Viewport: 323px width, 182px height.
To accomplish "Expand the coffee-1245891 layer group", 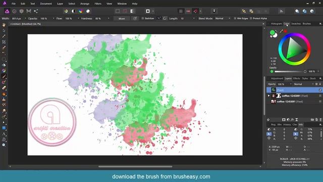I will tap(268, 96).
